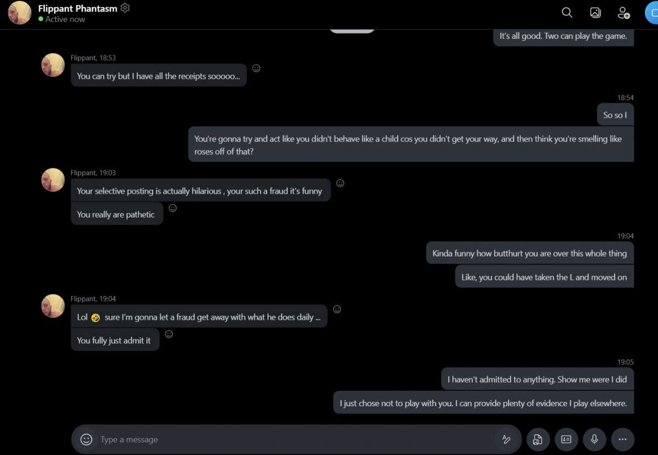Image resolution: width=658 pixels, height=455 pixels.
Task: Open Flippant Phantasm profile picture in header
Action: tap(20, 13)
